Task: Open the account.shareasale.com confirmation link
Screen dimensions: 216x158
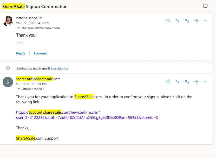Action: click(87, 115)
